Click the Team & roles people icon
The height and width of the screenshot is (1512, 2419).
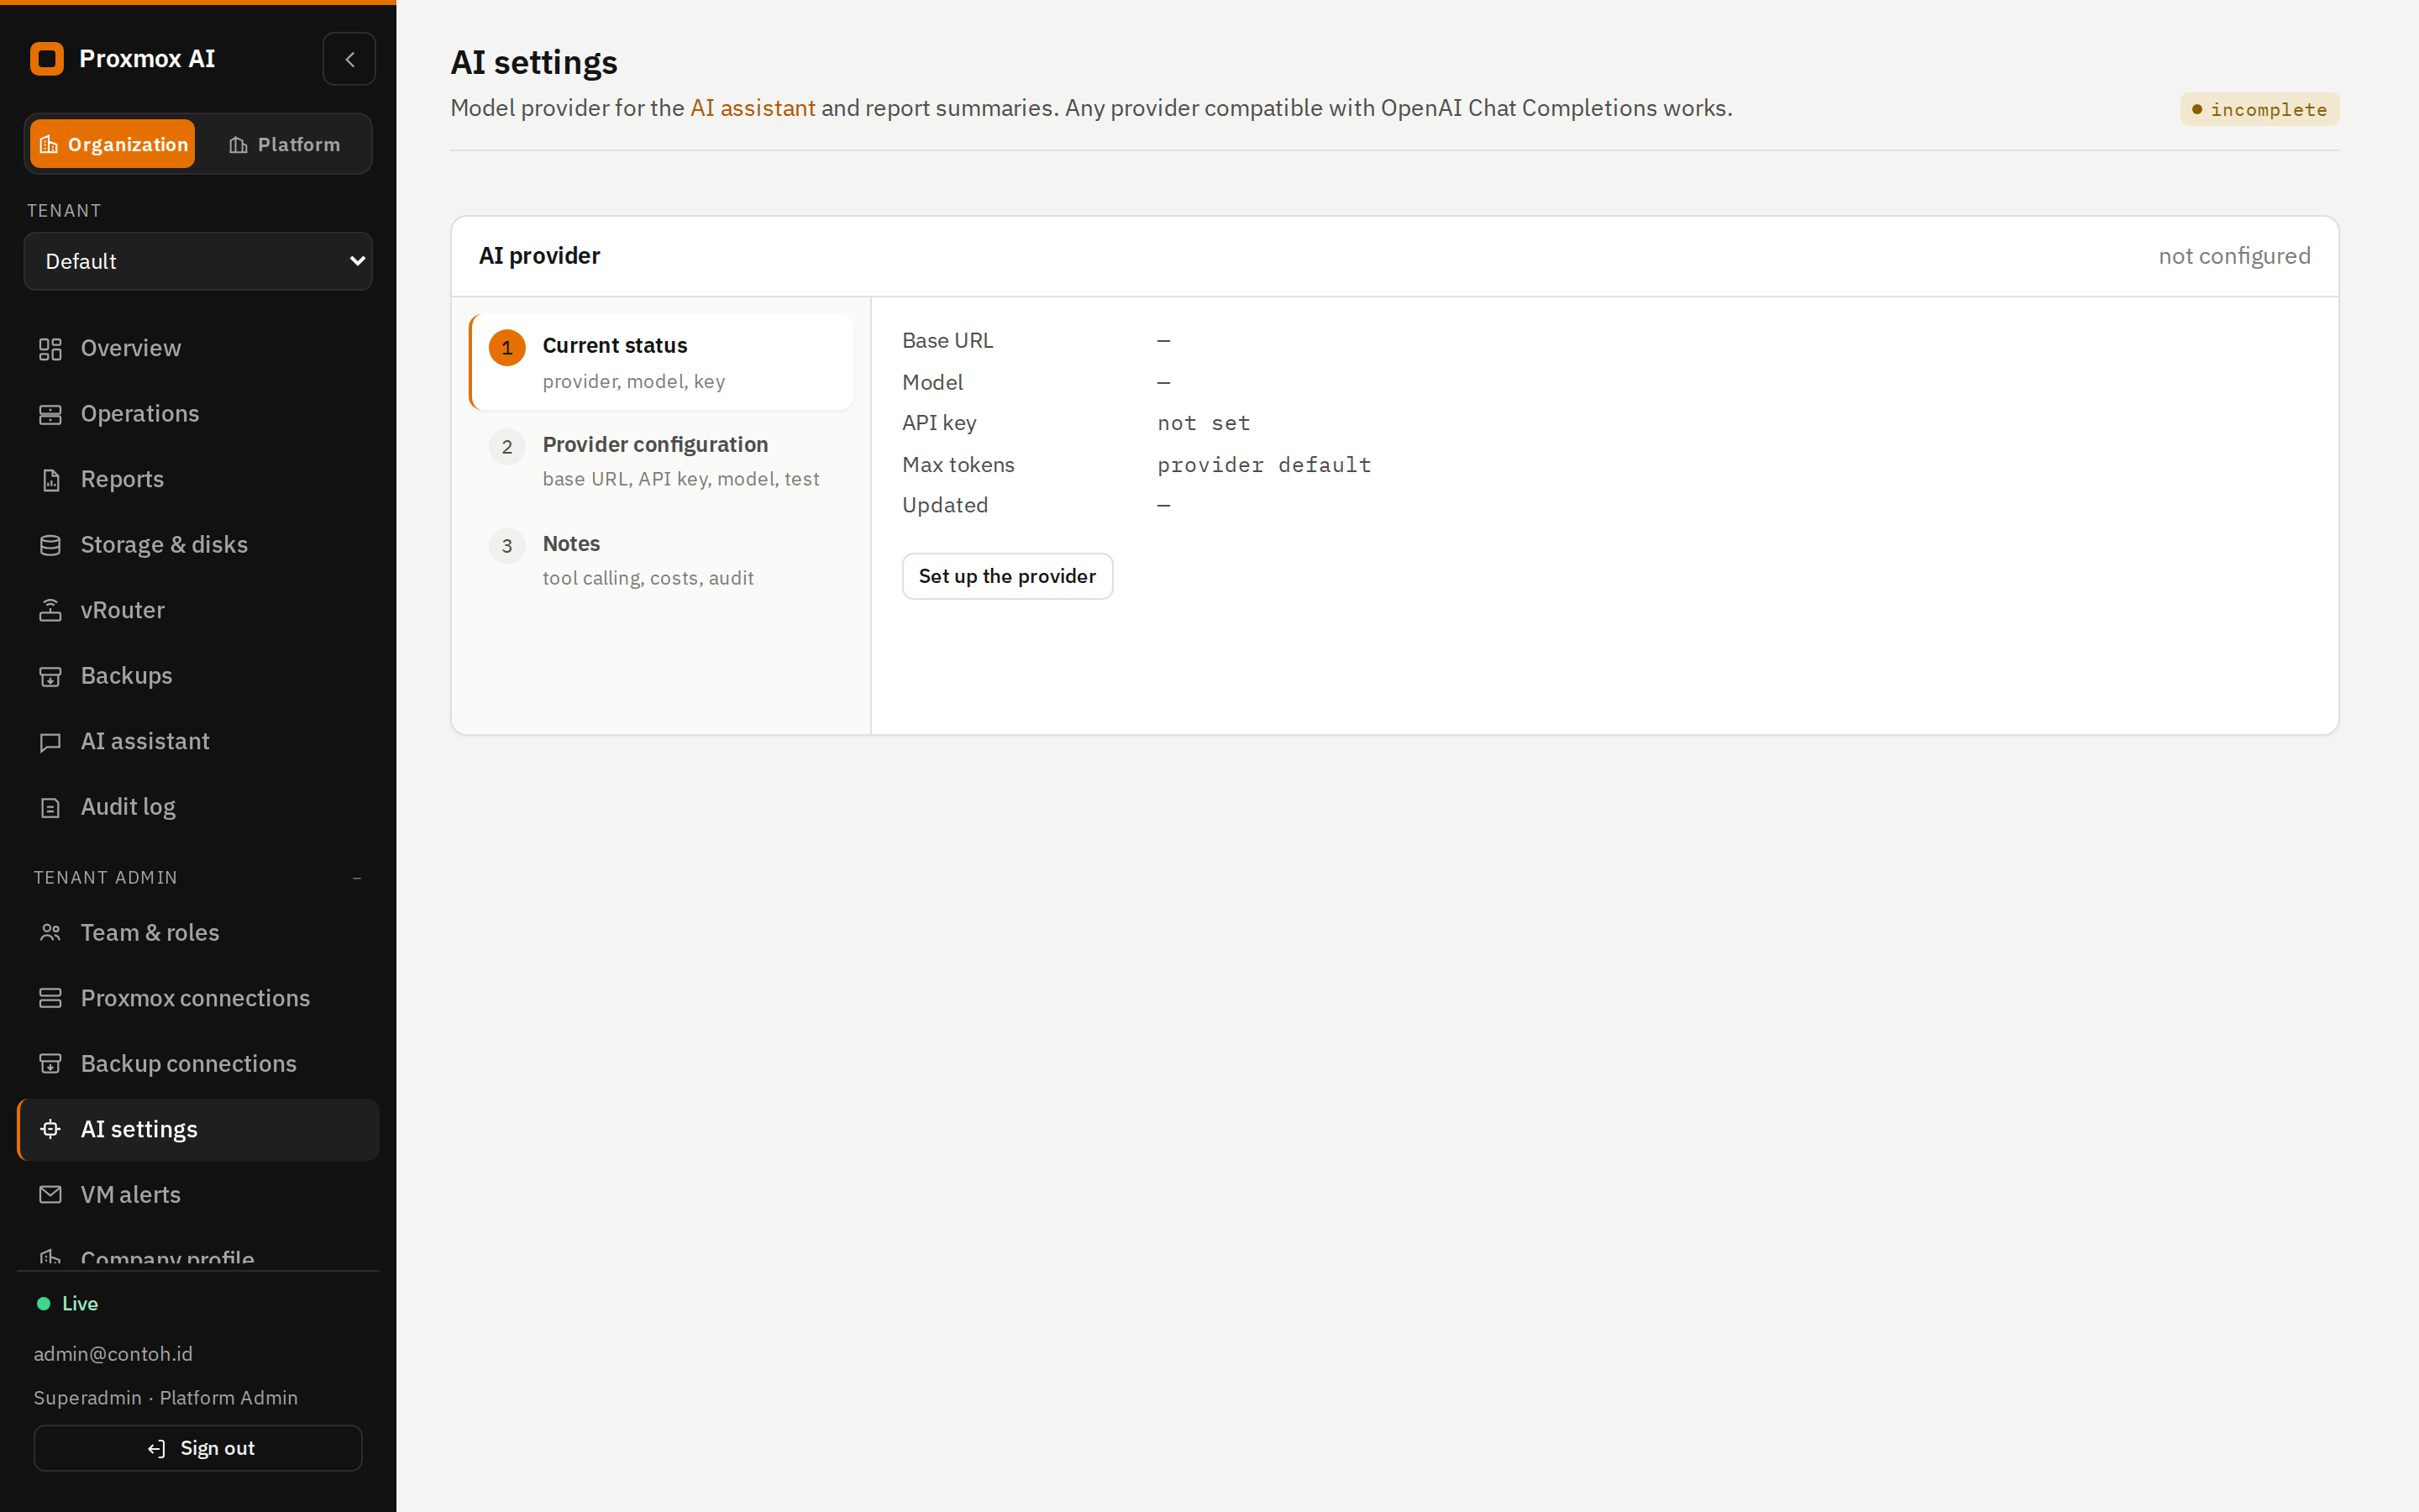(x=50, y=933)
